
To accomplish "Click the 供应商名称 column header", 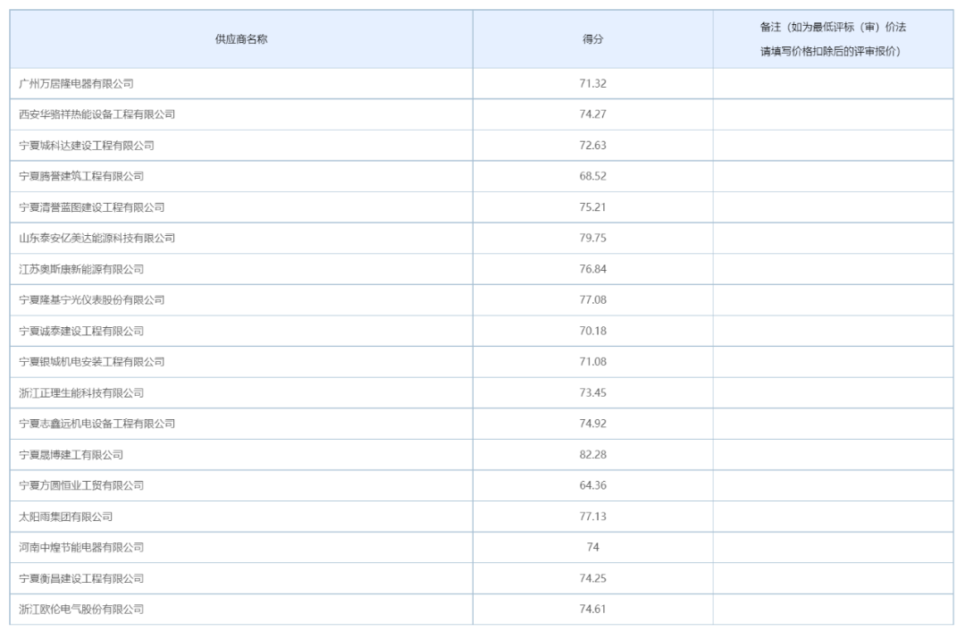I will [x=241, y=38].
